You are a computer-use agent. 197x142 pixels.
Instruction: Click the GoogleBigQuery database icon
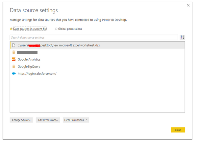[14, 67]
